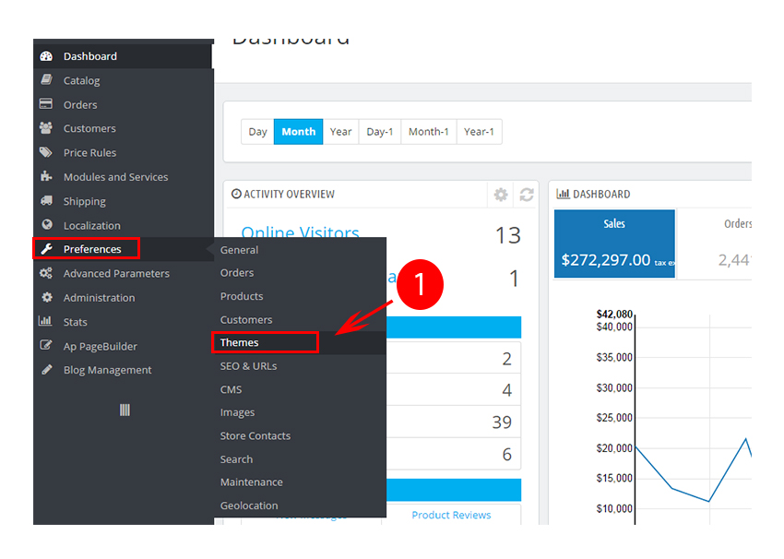The width and height of the screenshot is (784, 559).
Task: Open Activity Overview gear settings
Action: click(501, 195)
